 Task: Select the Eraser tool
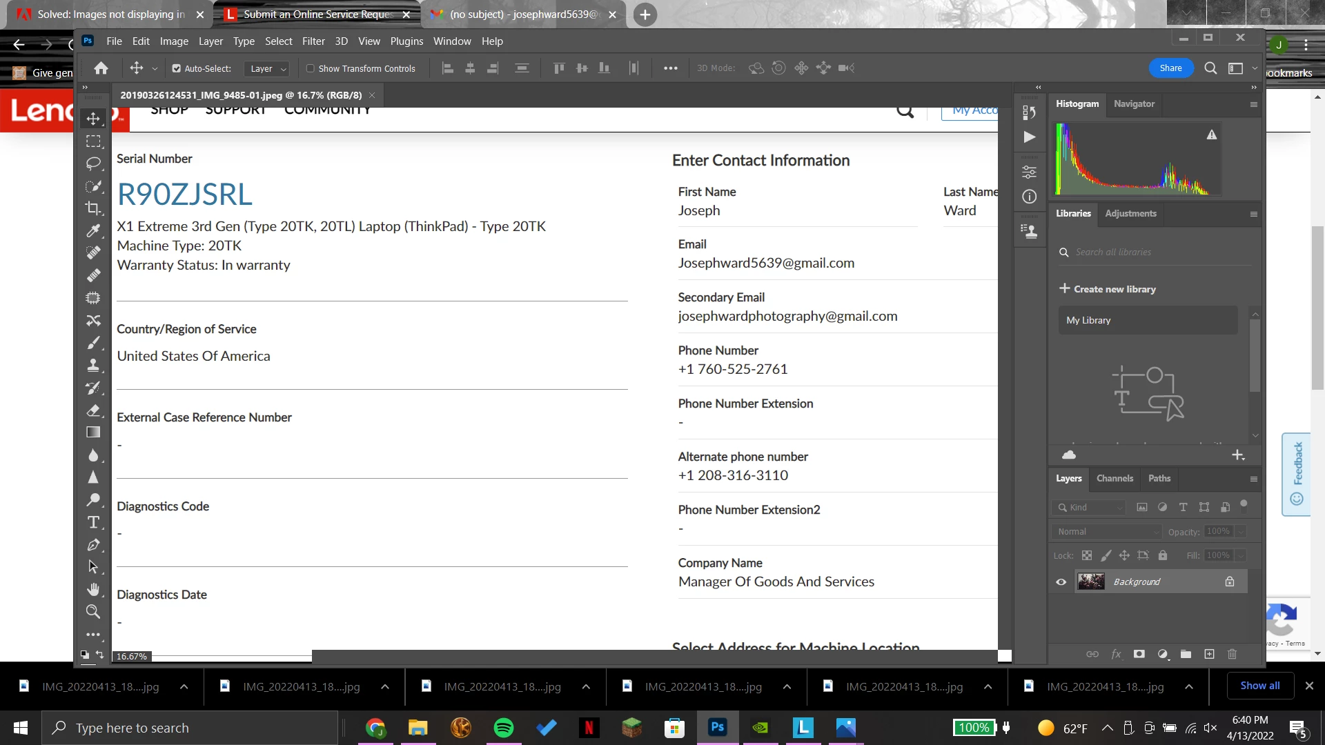pos(93,410)
